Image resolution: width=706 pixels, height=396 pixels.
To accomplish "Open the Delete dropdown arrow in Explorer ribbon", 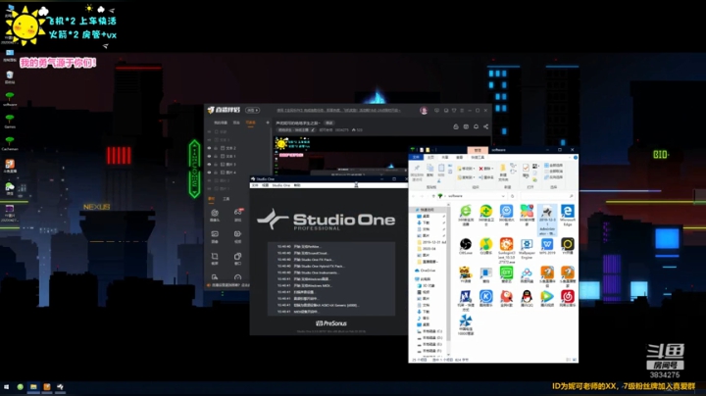I will 491,169.
